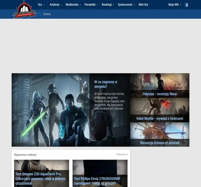The image size is (201, 187).
Task: Focus the Szukaj search field
Action: (x=47, y=14)
